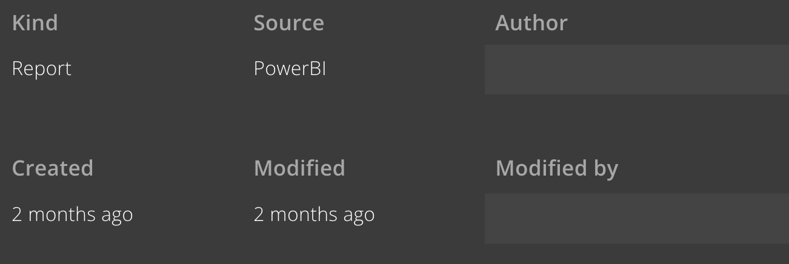Click the Modified by field label
The image size is (789, 264).
tap(556, 168)
